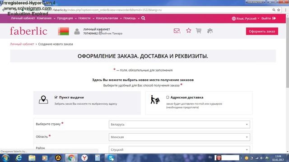Click the courier delivery icon
289x162 pixels.
pyautogui.click(x=155, y=100)
